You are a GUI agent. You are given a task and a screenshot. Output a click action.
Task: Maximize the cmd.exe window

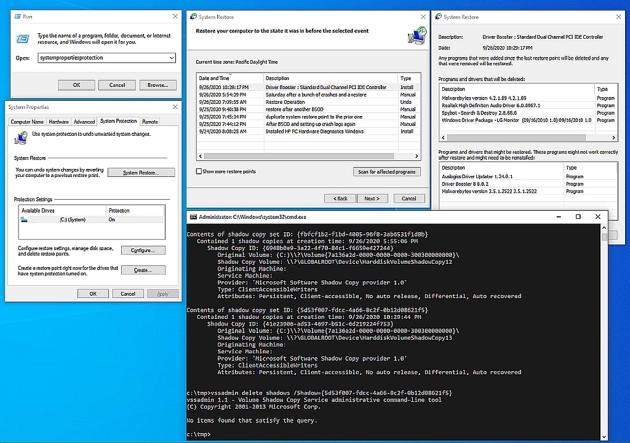point(578,217)
